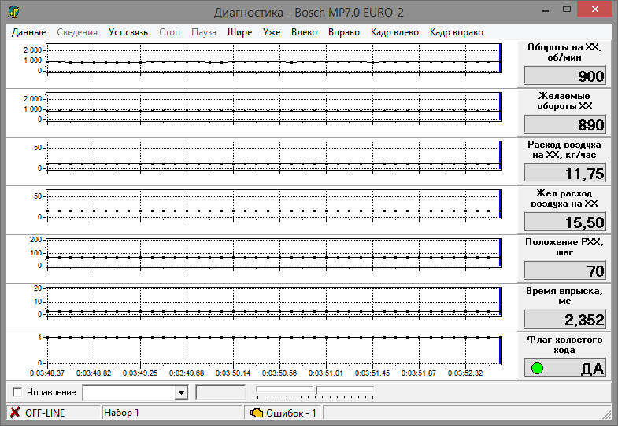Screen dimensions: 618x426
Task: Click the ДА value of idle flag
Action: coord(592,369)
